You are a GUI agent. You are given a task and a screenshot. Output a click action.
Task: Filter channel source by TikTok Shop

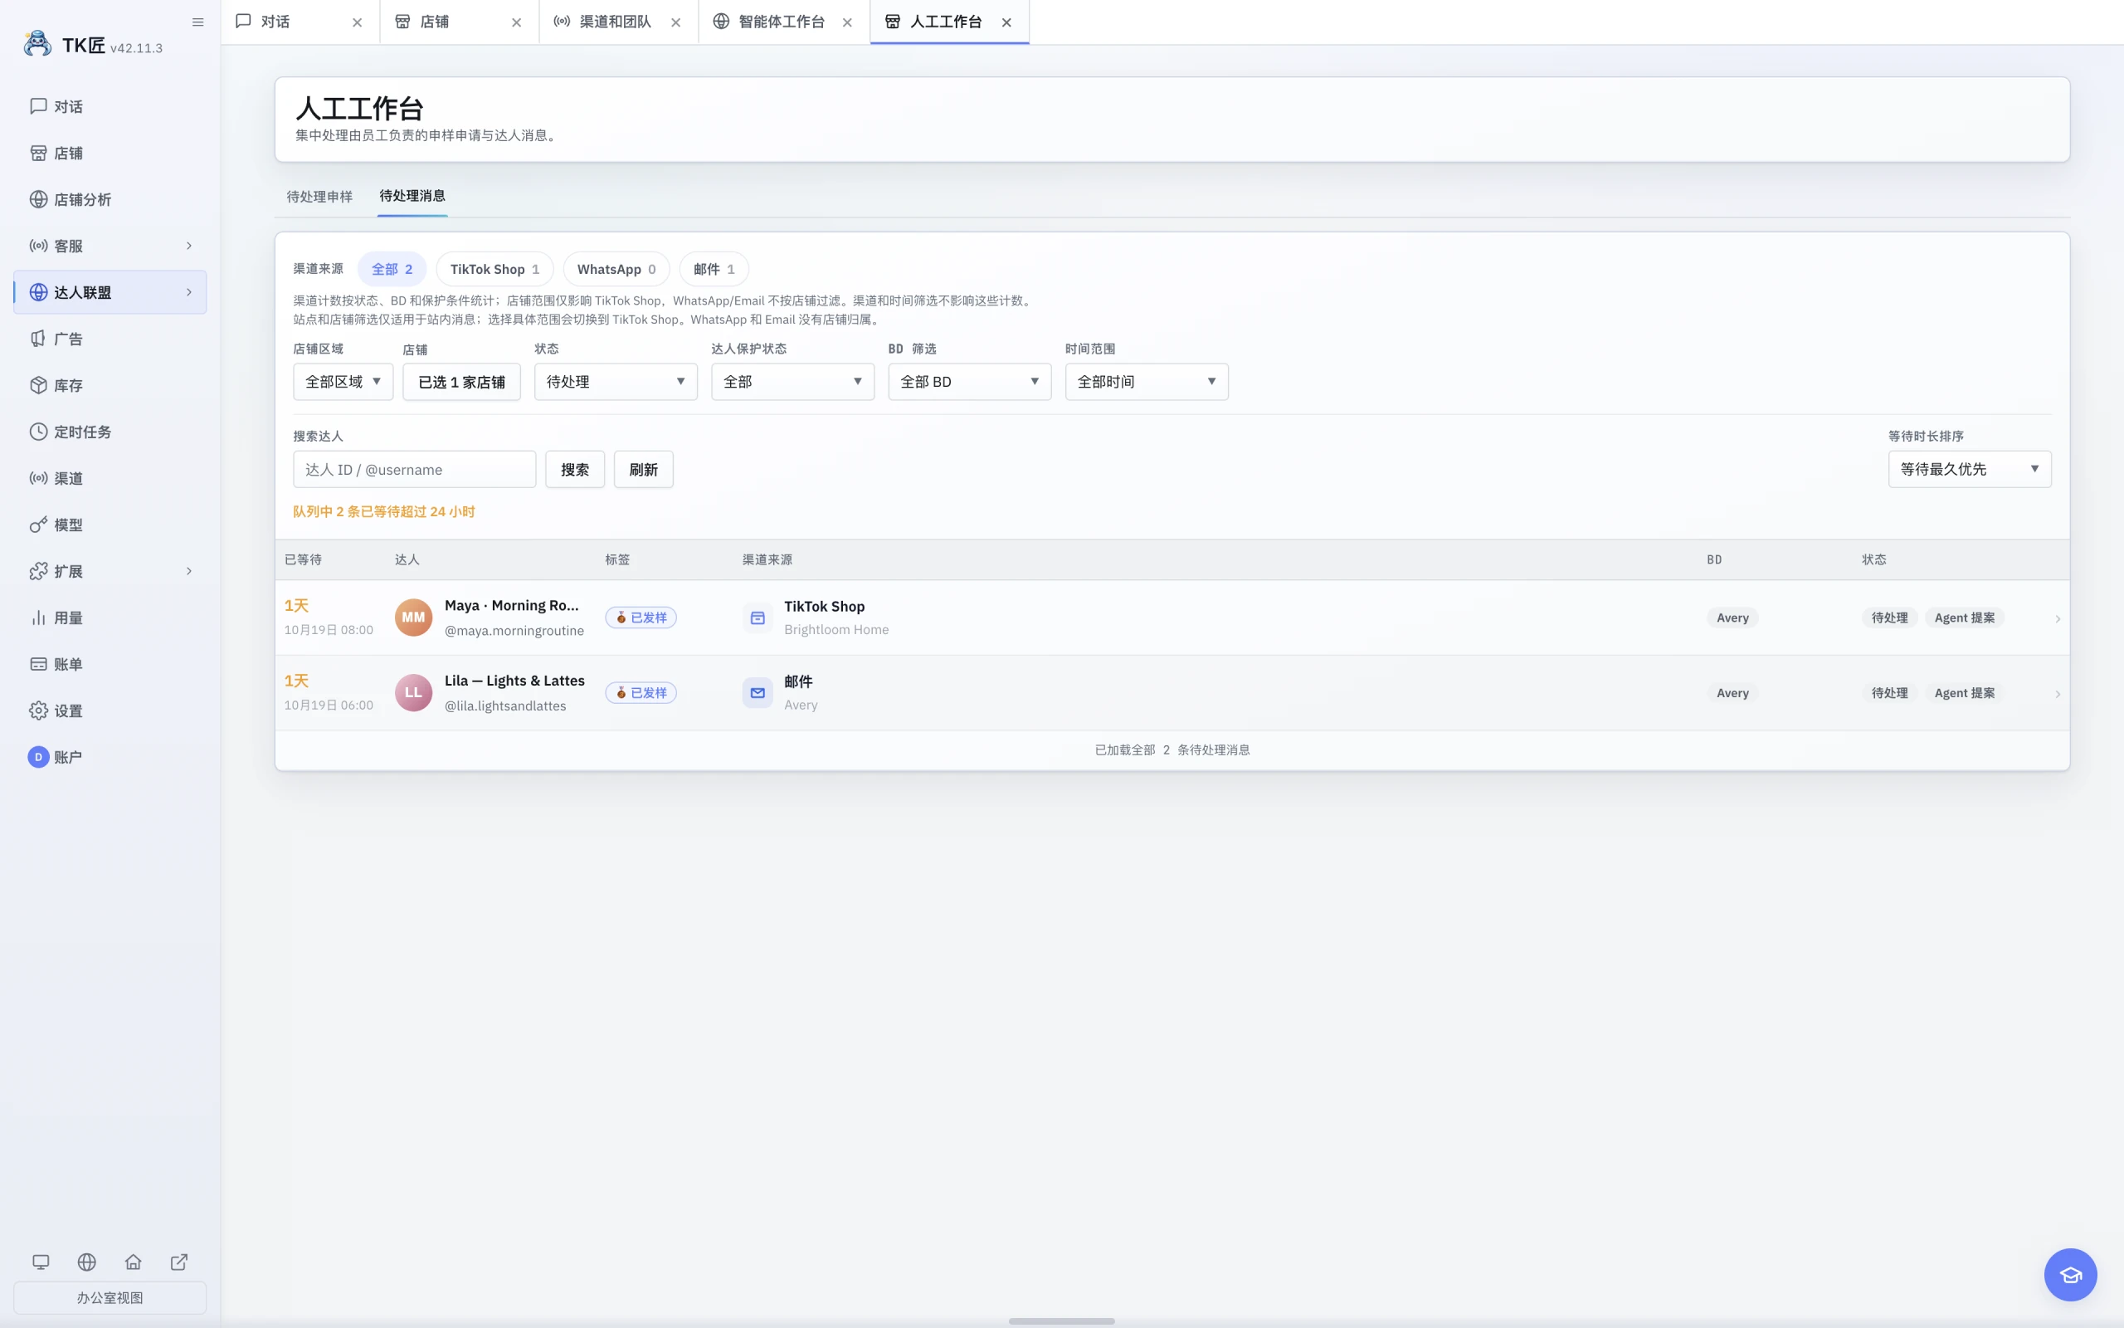[x=494, y=269]
